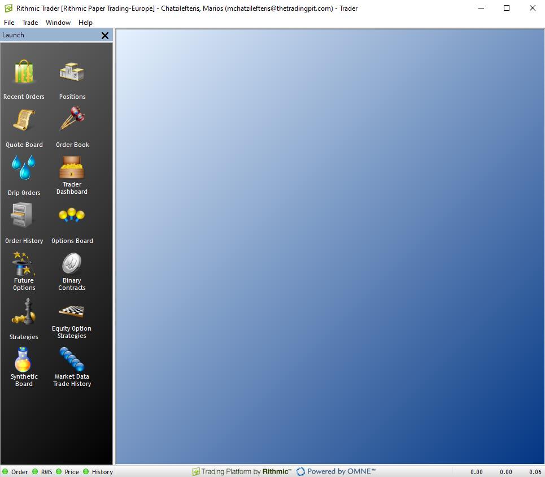Launch the Order Book darts icon
The height and width of the screenshot is (477, 545).
(x=72, y=119)
